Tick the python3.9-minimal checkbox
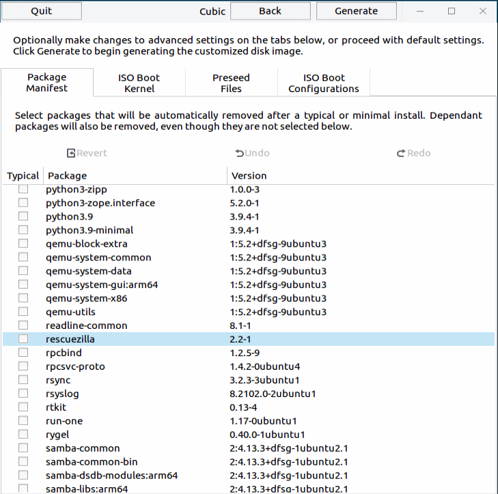 (x=23, y=230)
